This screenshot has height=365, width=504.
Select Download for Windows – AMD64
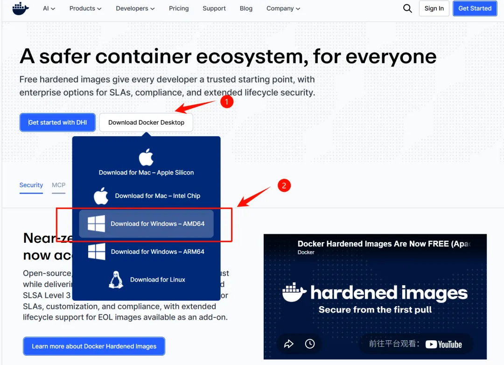(x=146, y=224)
